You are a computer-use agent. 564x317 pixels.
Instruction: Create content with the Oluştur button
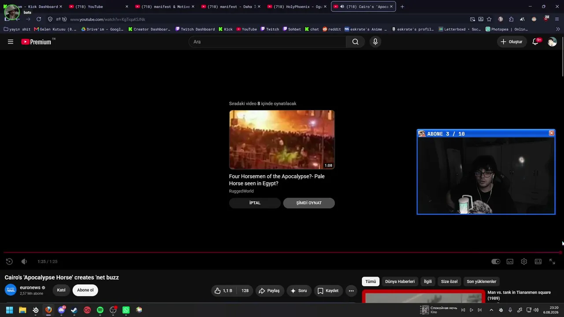512,42
